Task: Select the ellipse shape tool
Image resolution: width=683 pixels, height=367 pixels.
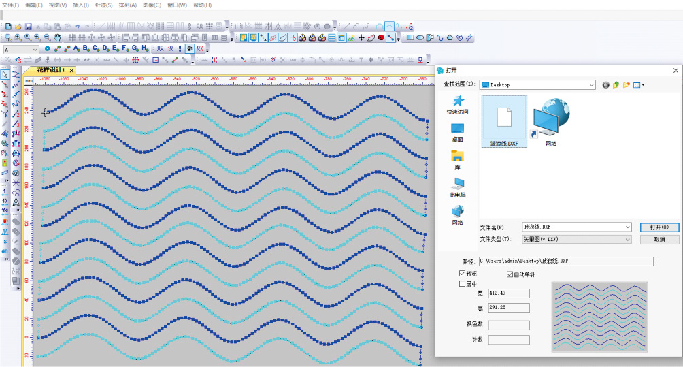Action: [x=420, y=37]
